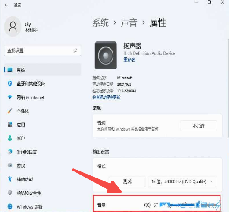Click the sky account name
The width and height of the screenshot is (229, 212).
coord(28,24)
